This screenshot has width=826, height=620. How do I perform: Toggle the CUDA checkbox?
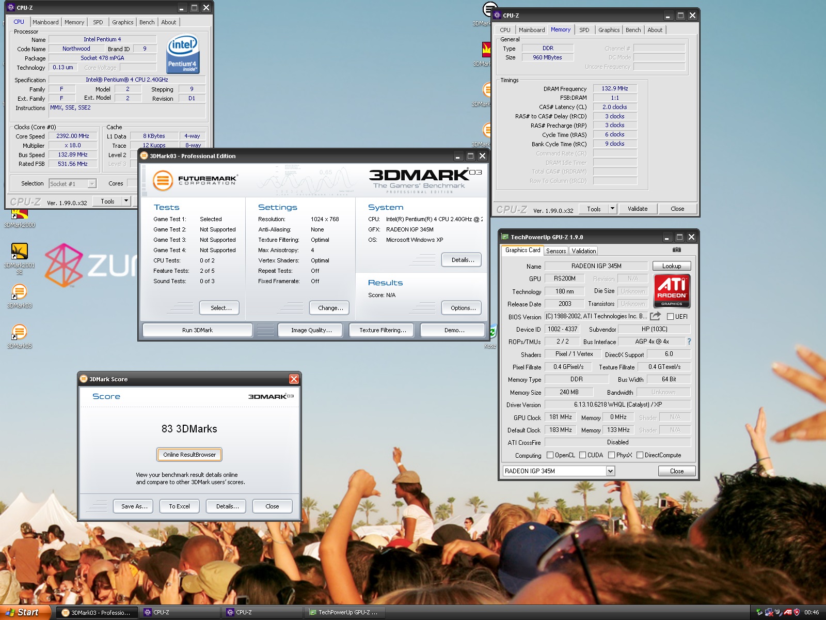pos(583,455)
